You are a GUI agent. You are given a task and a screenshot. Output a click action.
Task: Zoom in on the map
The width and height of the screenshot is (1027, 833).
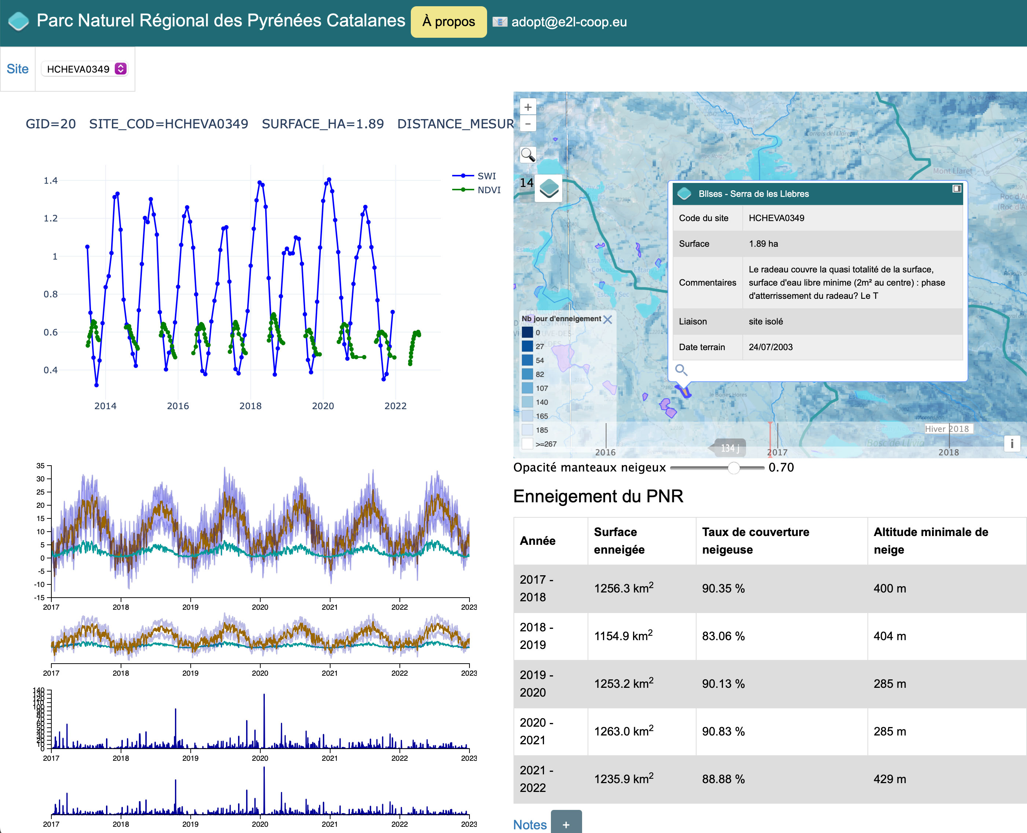(528, 107)
